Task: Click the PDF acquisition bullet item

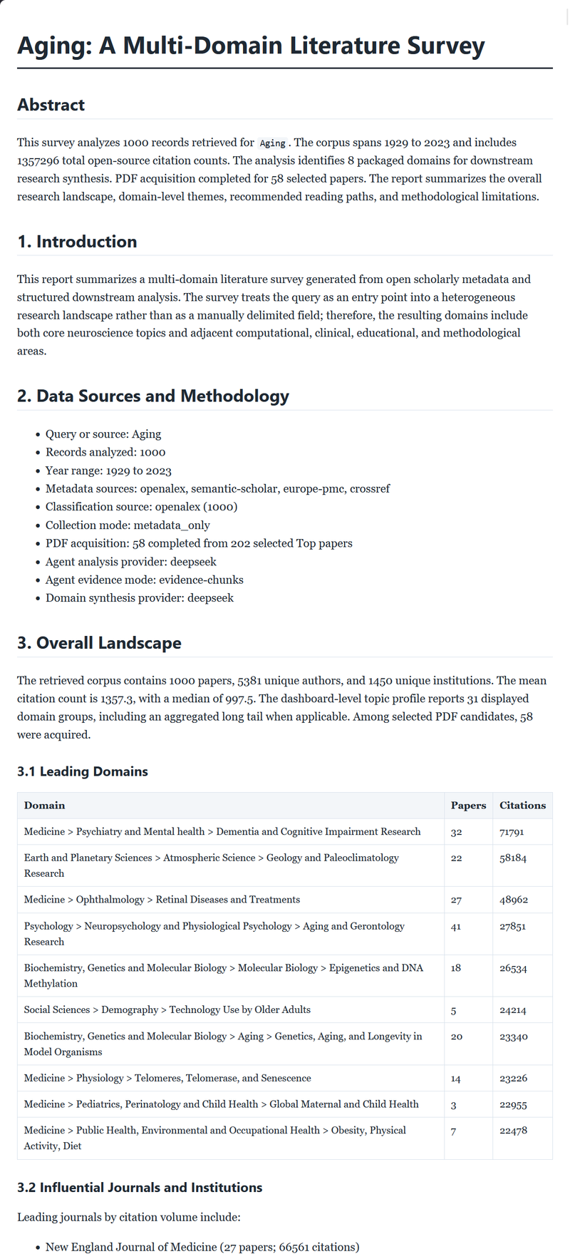Action: (x=199, y=543)
